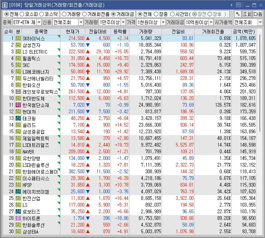Click the 신 badge icon for 삼성전자

[18, 45]
